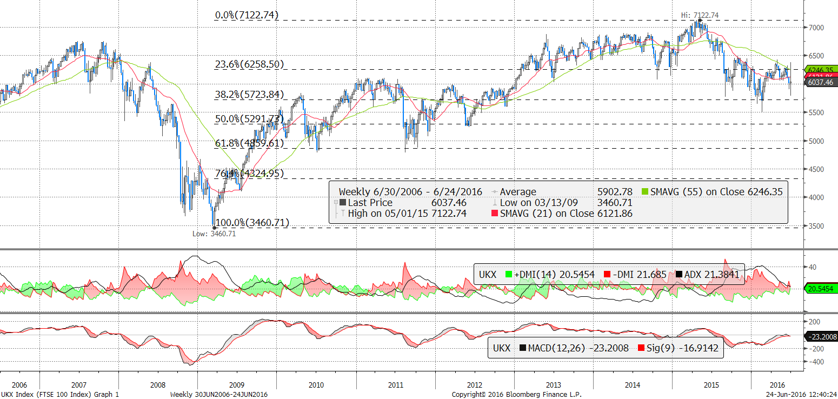Select the 50.0%(5291.73) Fibonacci label
838x399 pixels.
click(x=249, y=118)
